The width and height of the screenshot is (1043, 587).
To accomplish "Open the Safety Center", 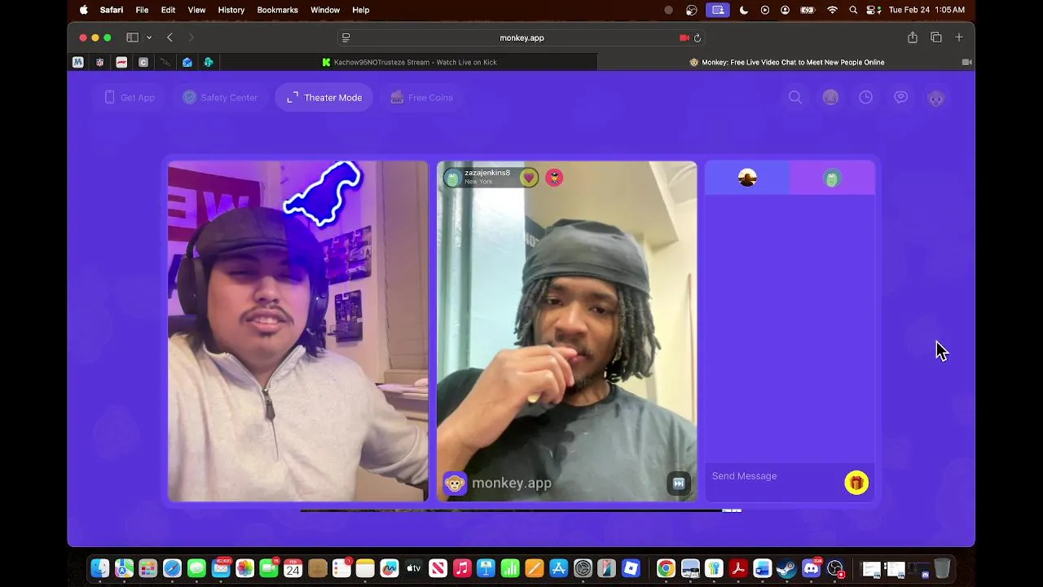I will pos(220,97).
